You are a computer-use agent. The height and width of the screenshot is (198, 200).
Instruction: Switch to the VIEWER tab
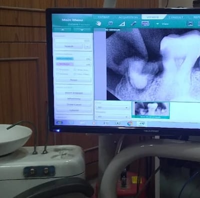(153, 17)
